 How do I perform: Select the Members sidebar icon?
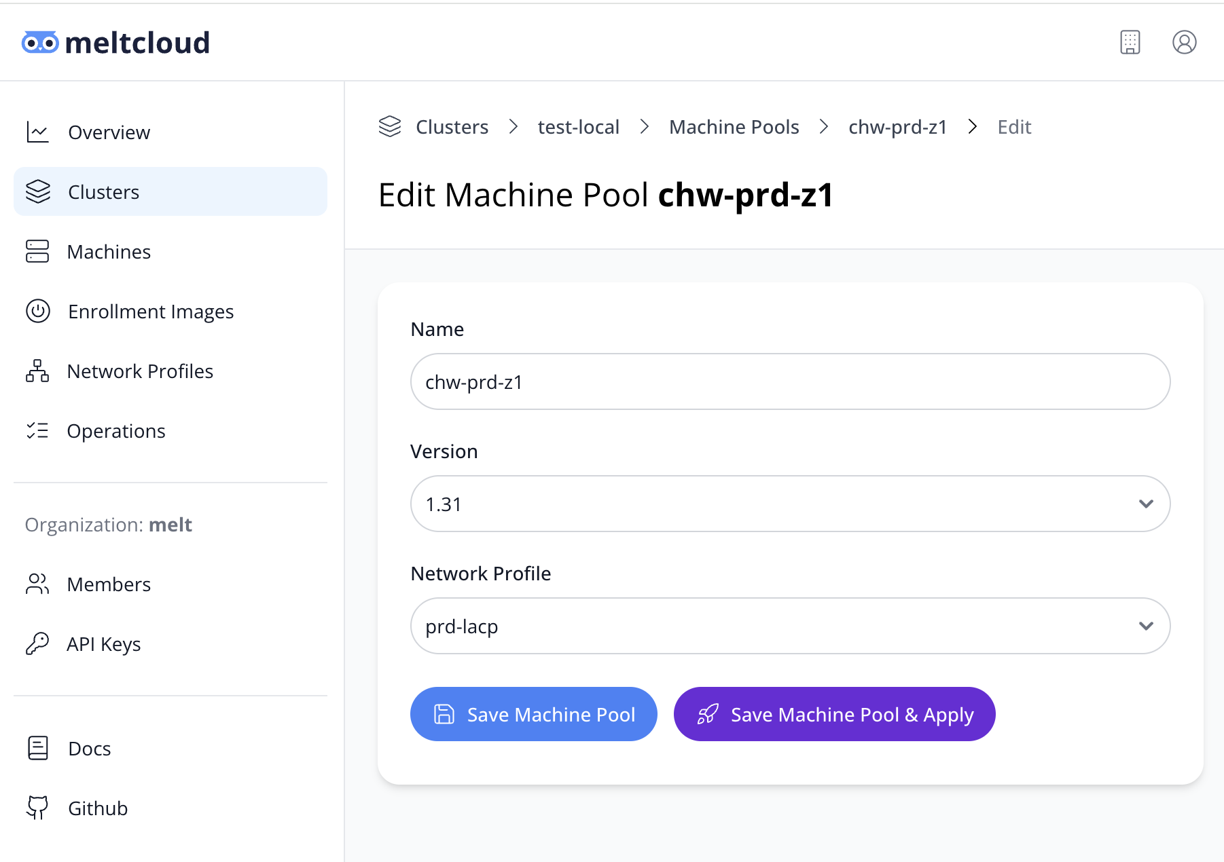(37, 584)
